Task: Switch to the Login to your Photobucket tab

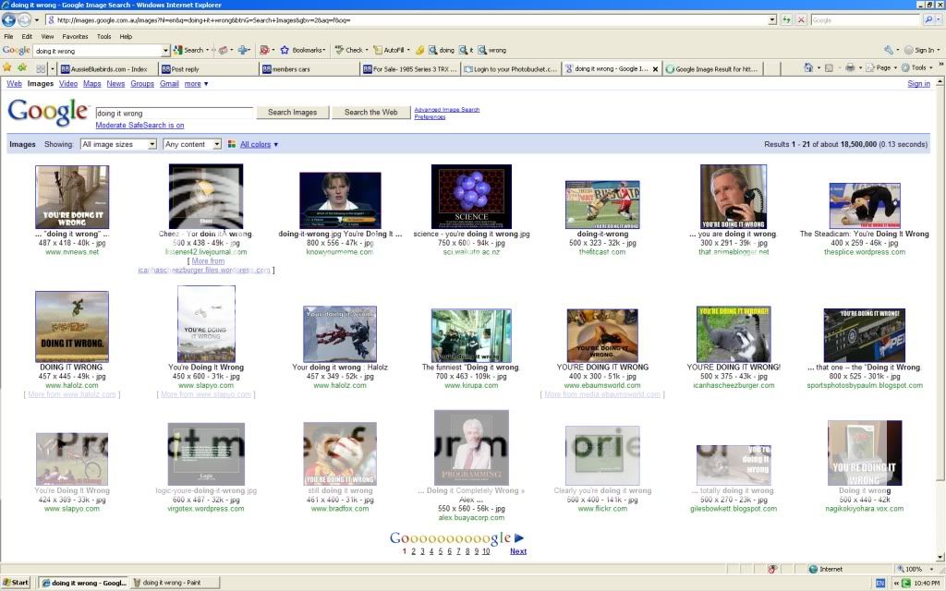Action: point(510,68)
